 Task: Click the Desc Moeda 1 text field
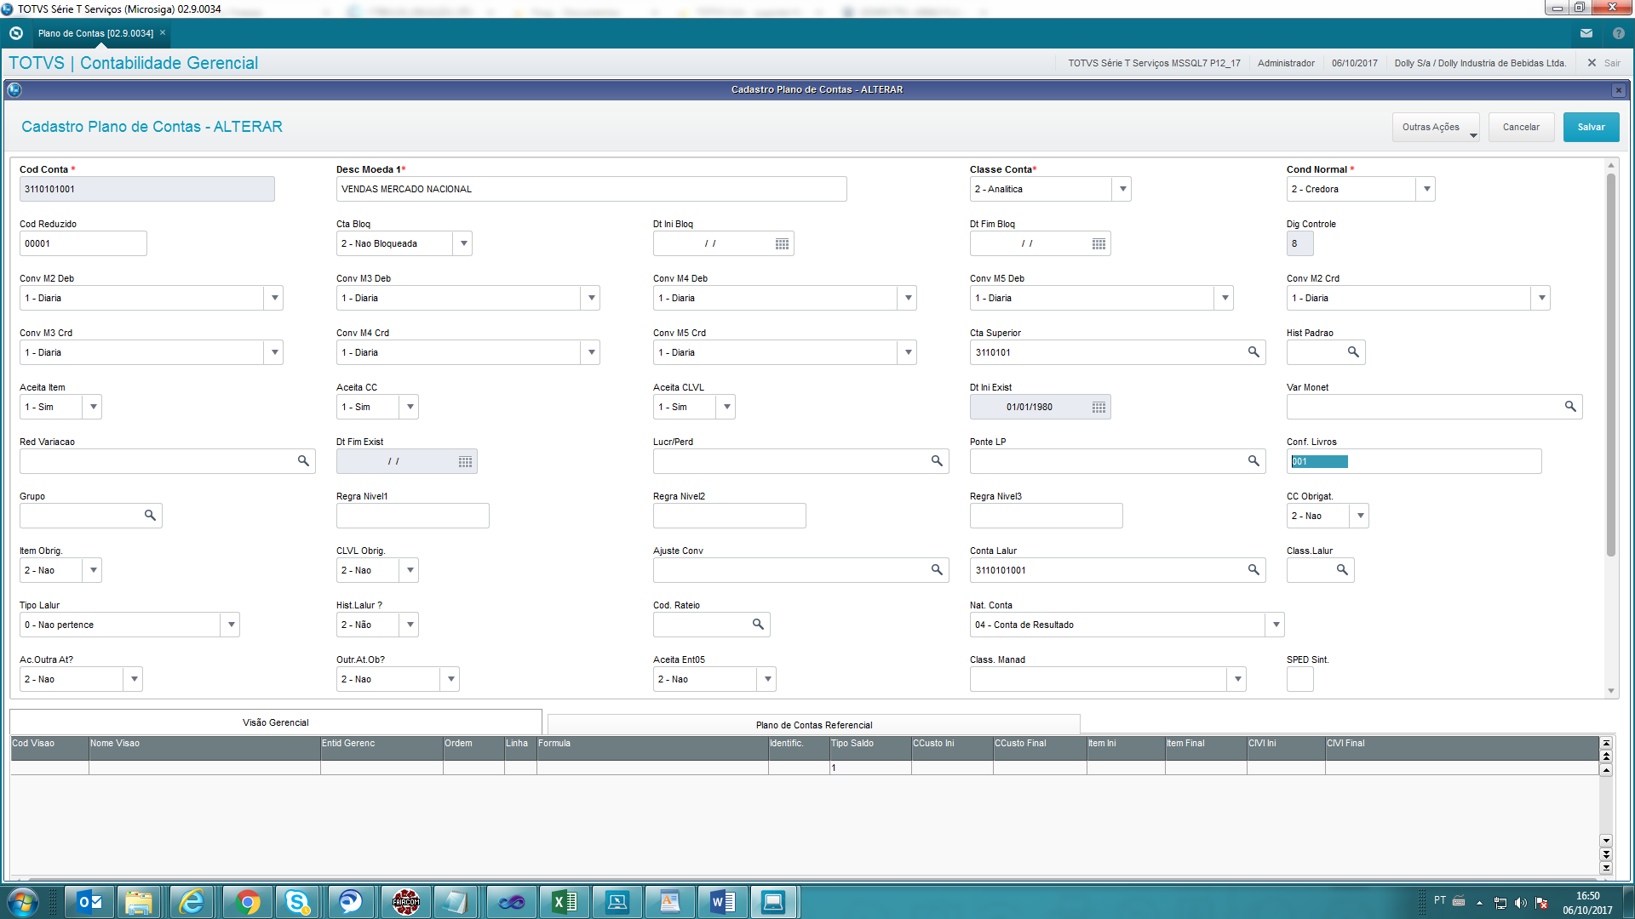591,189
